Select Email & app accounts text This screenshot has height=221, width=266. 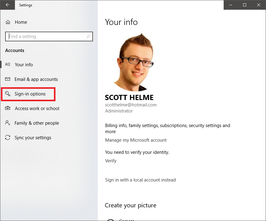click(x=36, y=79)
